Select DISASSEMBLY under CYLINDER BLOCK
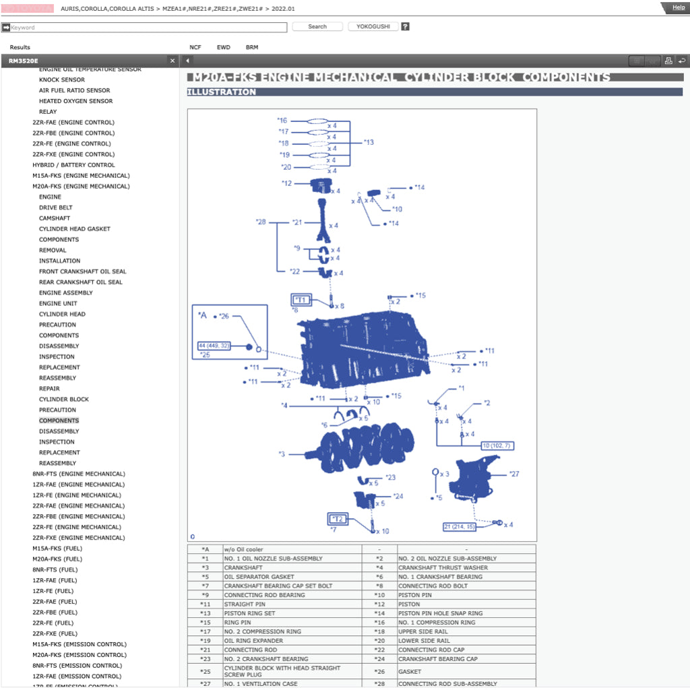The width and height of the screenshot is (690, 690). click(59, 431)
